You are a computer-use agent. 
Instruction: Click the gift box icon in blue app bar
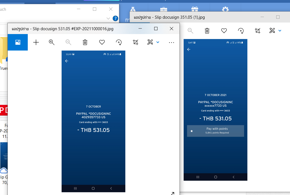click(195, 9)
